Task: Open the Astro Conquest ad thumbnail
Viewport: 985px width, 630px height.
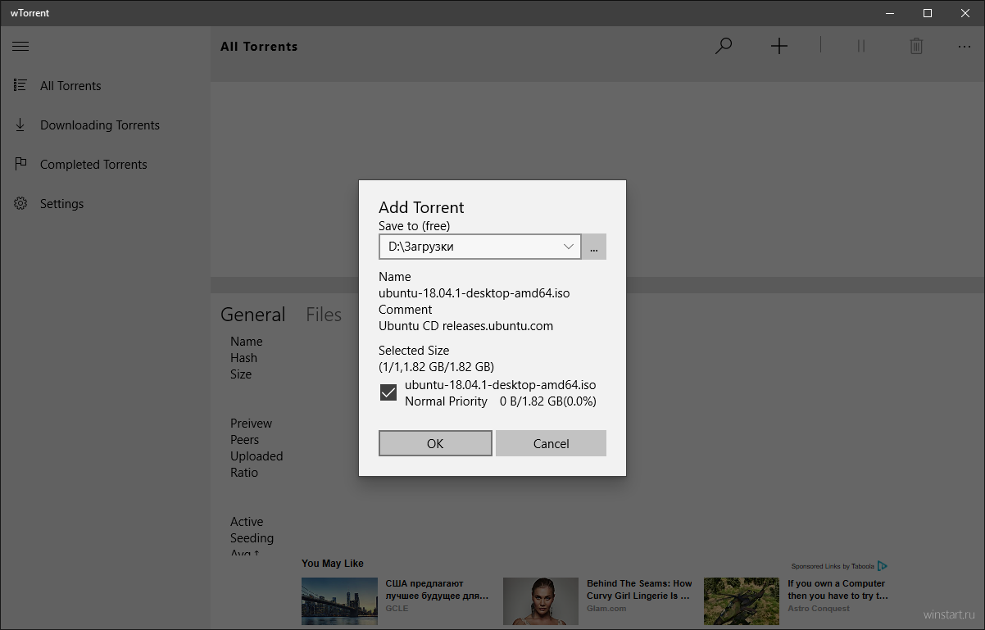Action: [x=742, y=601]
